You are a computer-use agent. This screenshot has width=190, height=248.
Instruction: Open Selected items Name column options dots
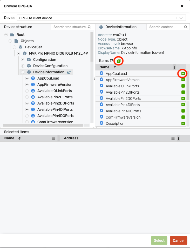click(59, 138)
